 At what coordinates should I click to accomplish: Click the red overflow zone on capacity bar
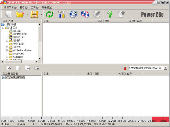click(x=160, y=119)
